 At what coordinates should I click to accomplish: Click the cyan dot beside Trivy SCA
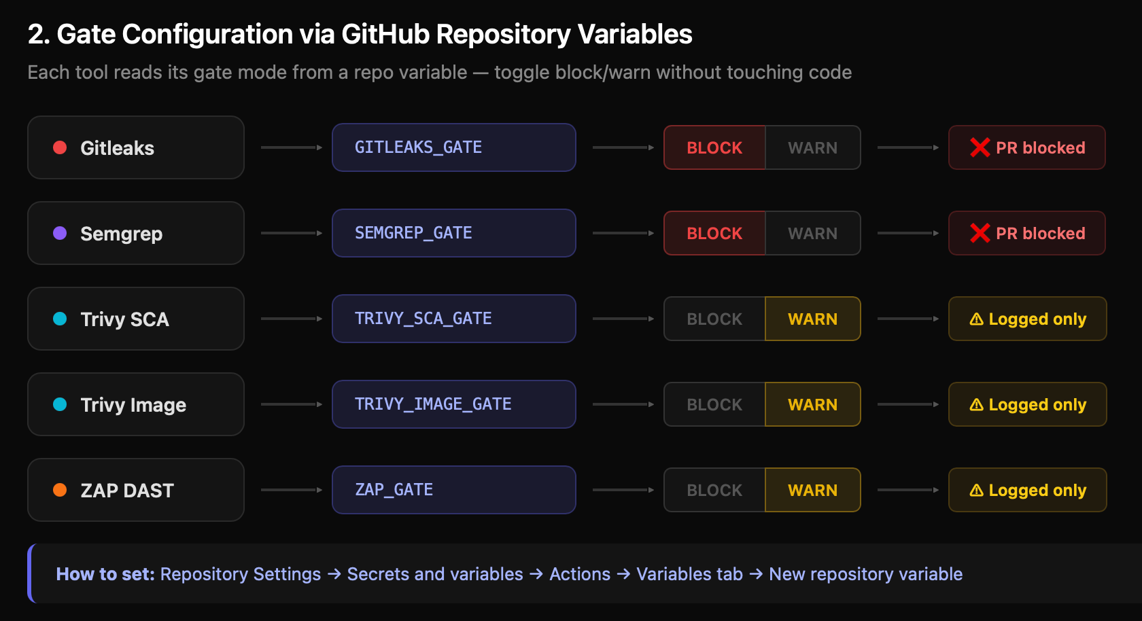(x=60, y=319)
